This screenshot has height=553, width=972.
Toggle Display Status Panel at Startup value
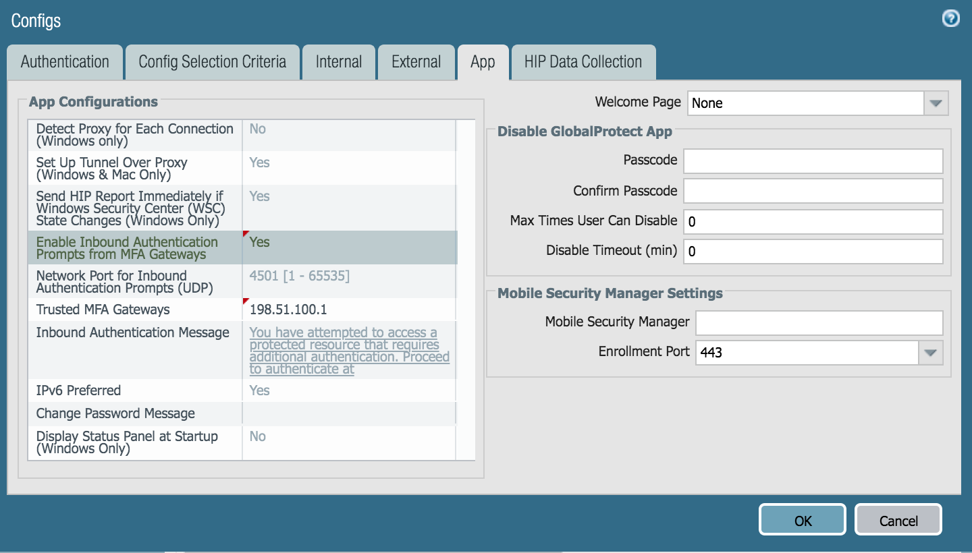(349, 442)
